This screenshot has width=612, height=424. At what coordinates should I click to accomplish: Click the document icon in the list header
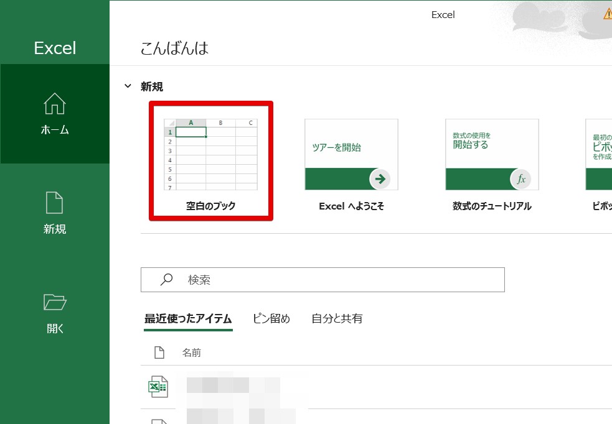pyautogui.click(x=159, y=353)
